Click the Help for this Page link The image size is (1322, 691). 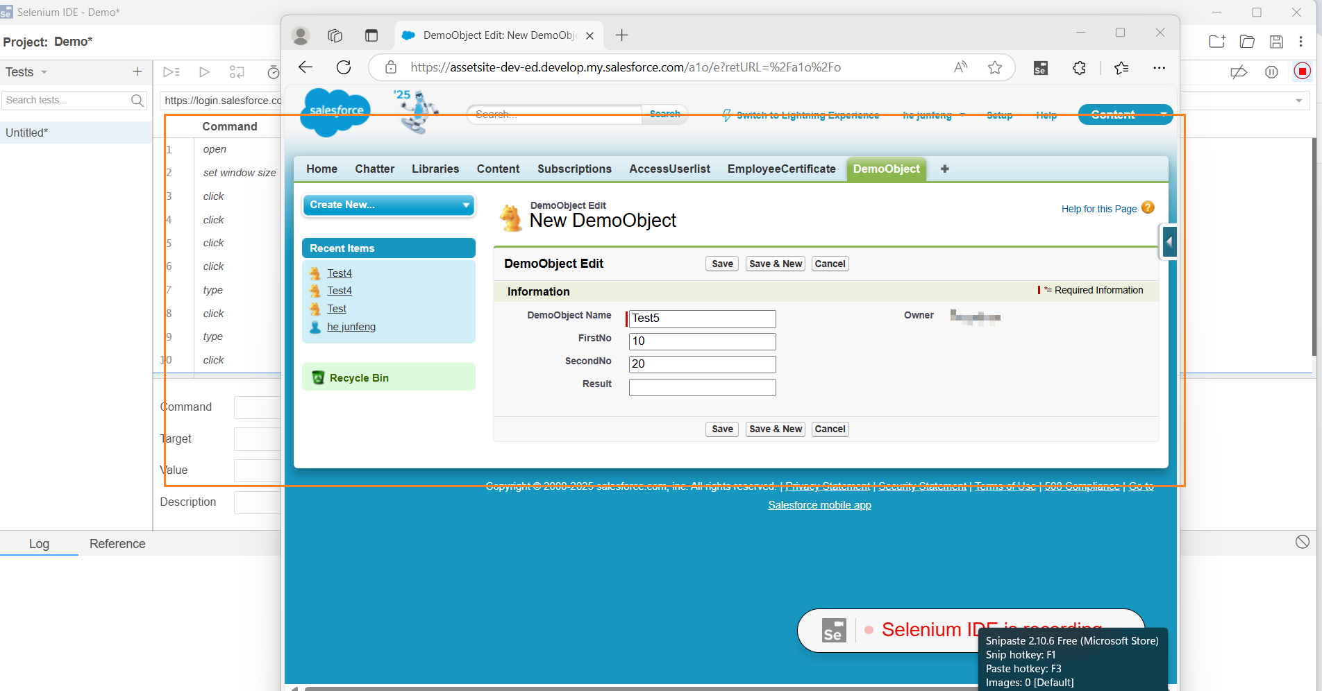point(1099,209)
